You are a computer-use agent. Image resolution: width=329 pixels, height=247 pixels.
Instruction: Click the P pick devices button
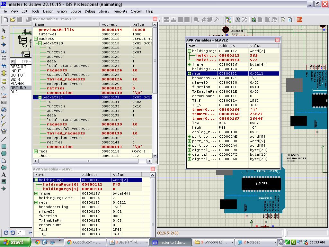[x=13, y=62]
